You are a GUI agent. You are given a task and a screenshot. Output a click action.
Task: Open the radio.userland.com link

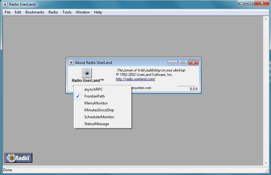pos(135,79)
